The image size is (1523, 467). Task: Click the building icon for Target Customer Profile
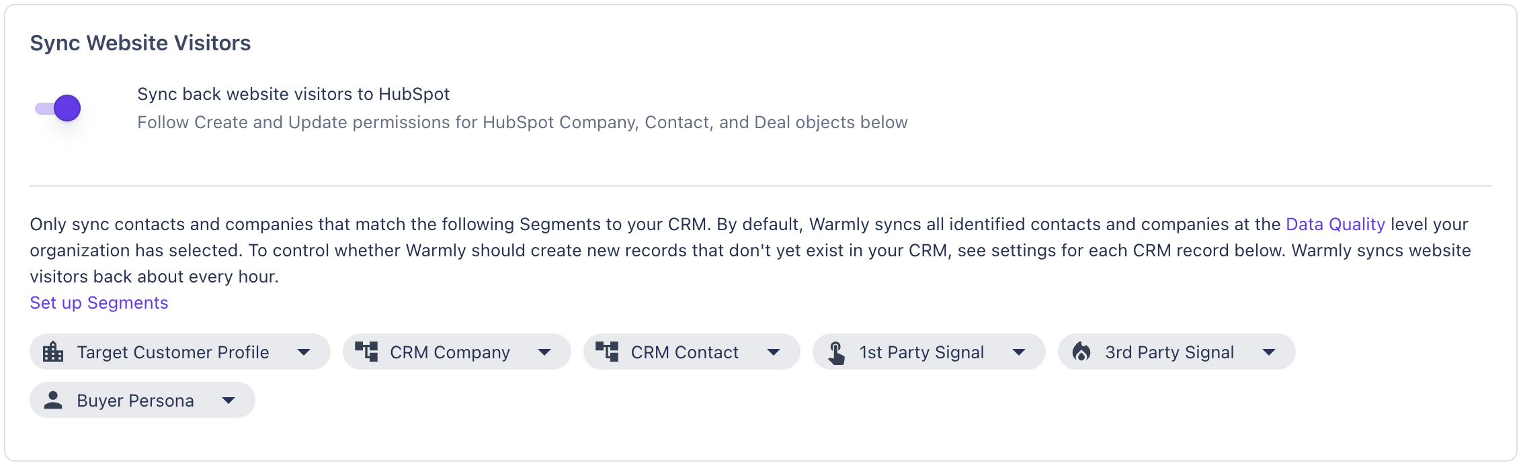pos(53,352)
